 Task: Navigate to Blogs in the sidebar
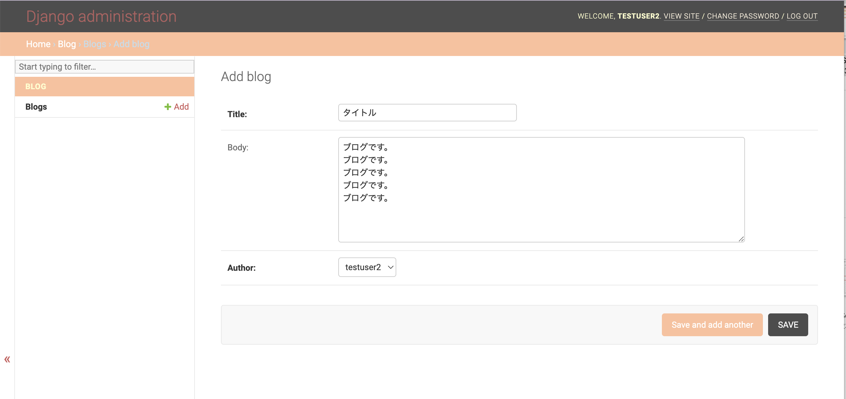(x=36, y=106)
